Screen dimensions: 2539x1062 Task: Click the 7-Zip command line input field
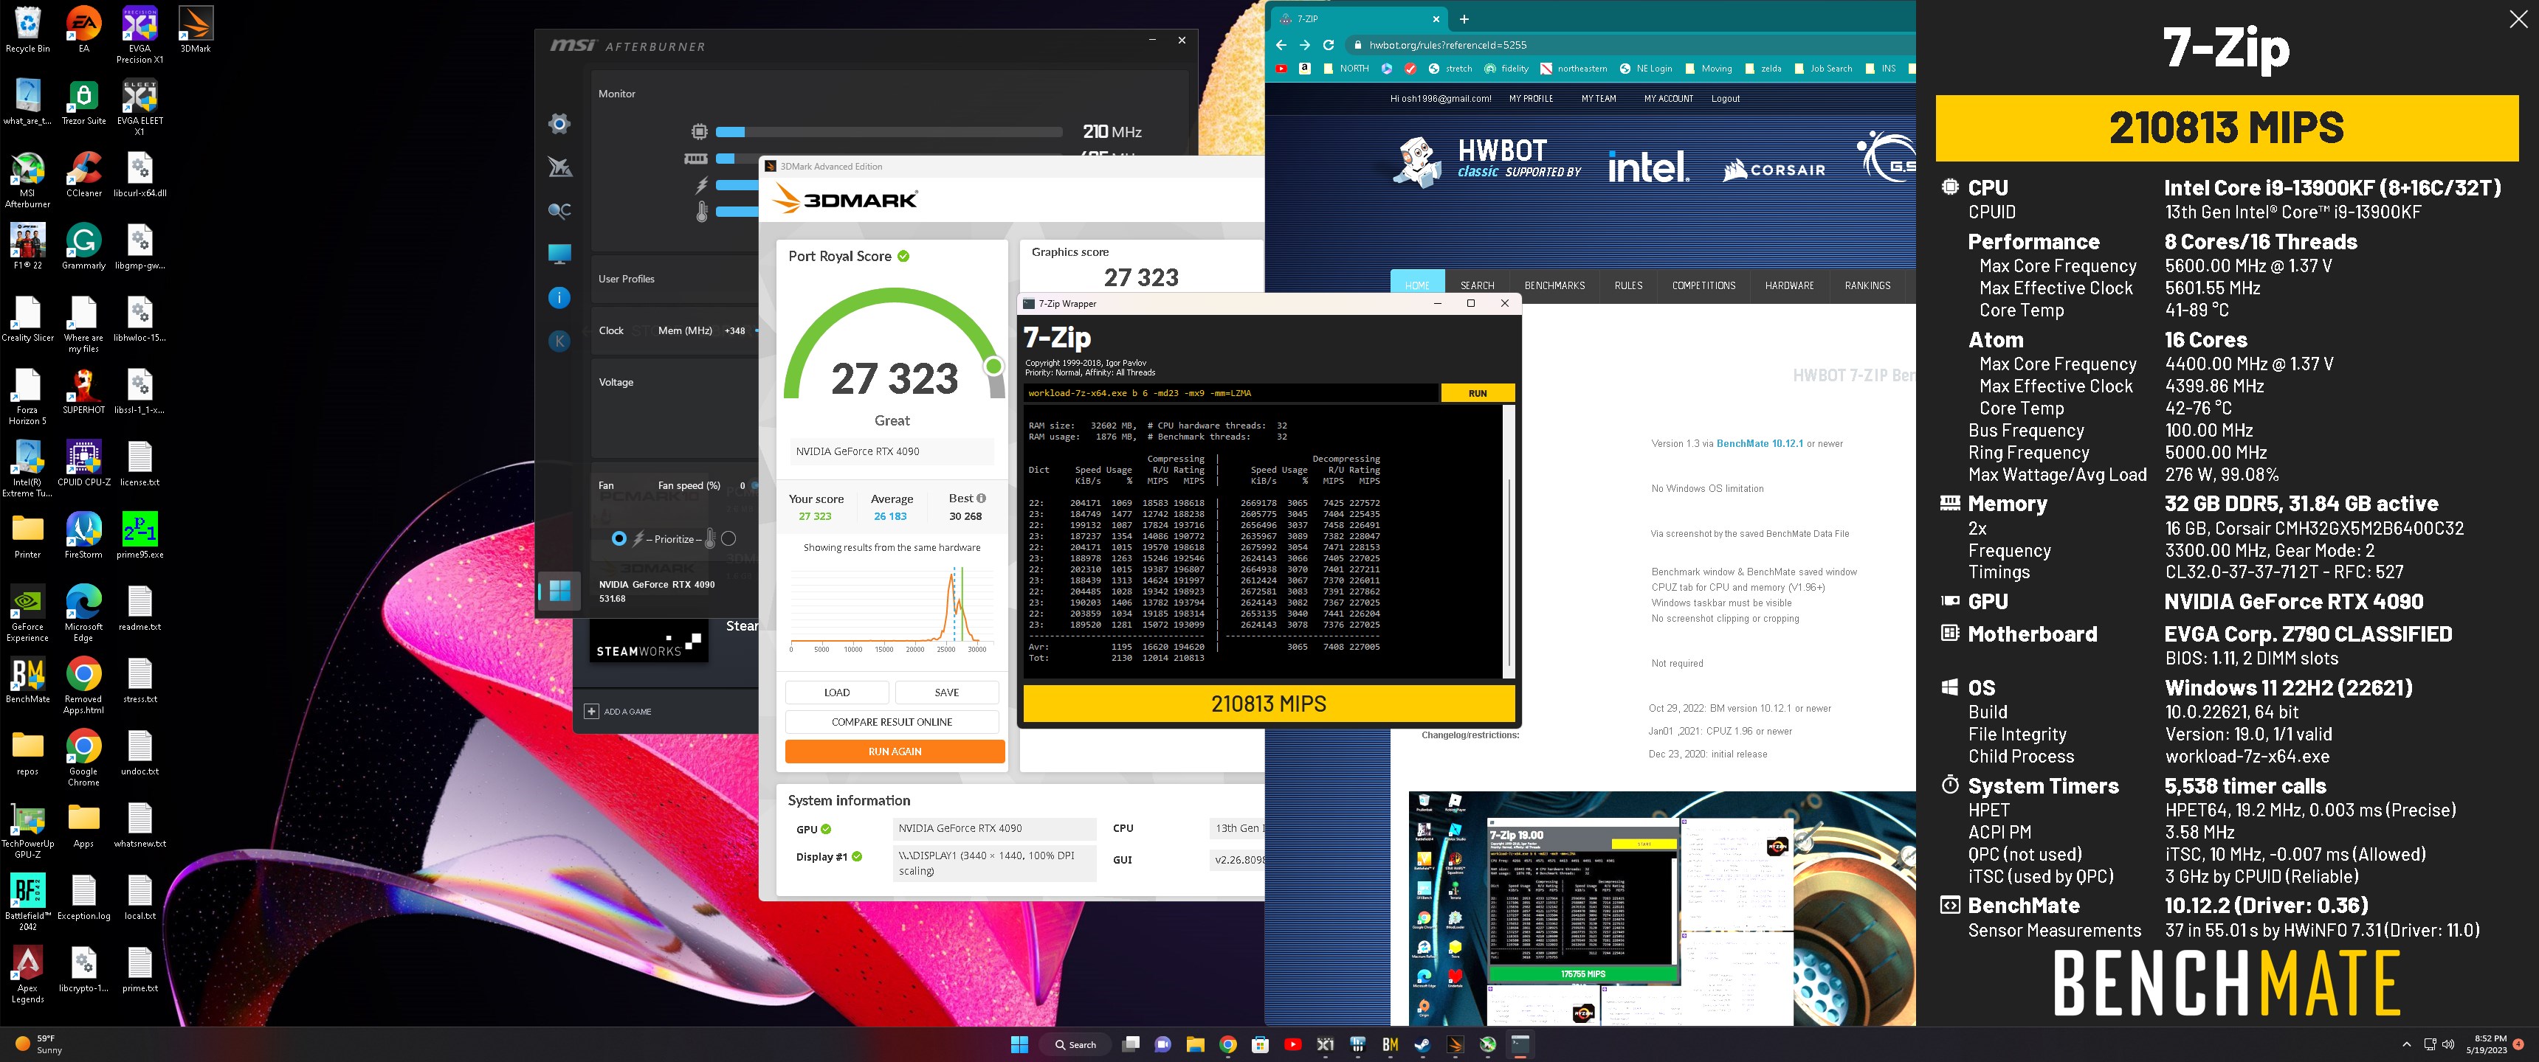tap(1231, 393)
